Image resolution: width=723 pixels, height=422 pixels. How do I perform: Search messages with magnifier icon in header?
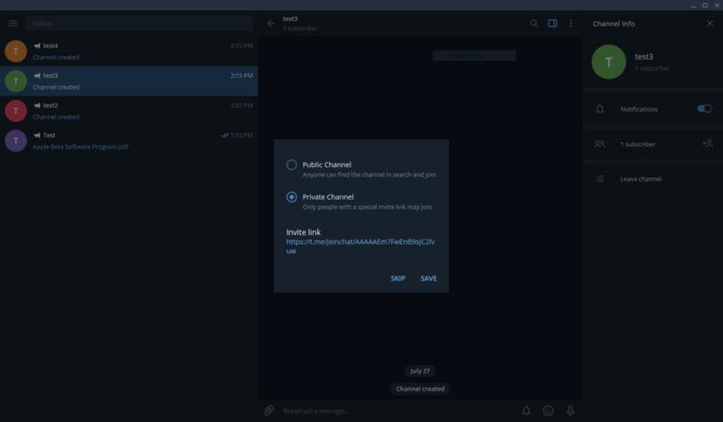click(534, 23)
